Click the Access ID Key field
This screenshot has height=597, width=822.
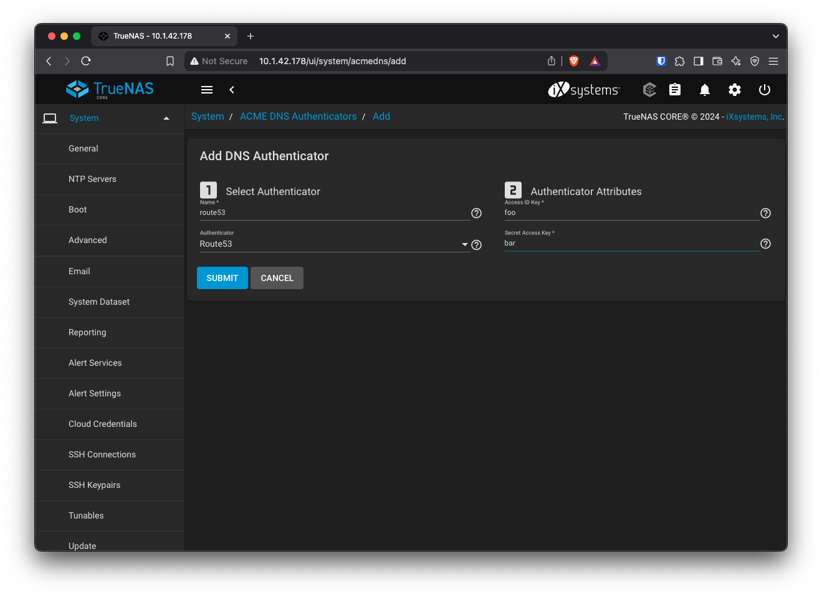631,213
